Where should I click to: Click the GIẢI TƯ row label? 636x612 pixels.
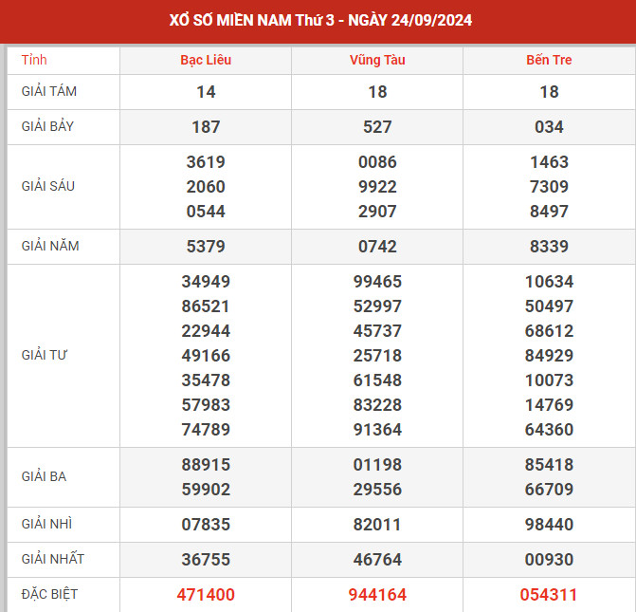point(45,355)
